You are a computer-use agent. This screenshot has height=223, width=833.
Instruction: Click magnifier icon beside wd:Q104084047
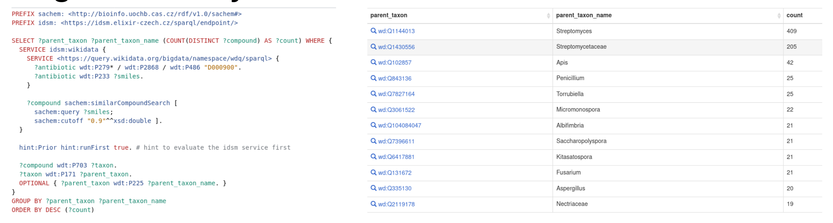click(373, 125)
